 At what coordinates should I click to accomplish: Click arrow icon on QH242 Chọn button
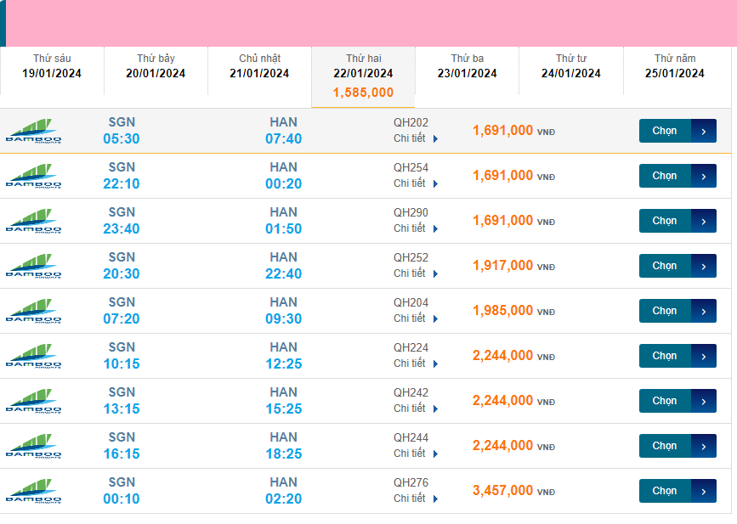pos(704,401)
